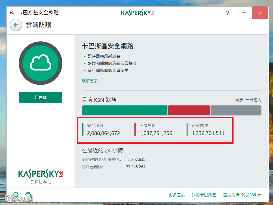The height and width of the screenshot is (205, 273).
Task: Click the Kaspersky Lab logo in header
Action: coord(137,13)
